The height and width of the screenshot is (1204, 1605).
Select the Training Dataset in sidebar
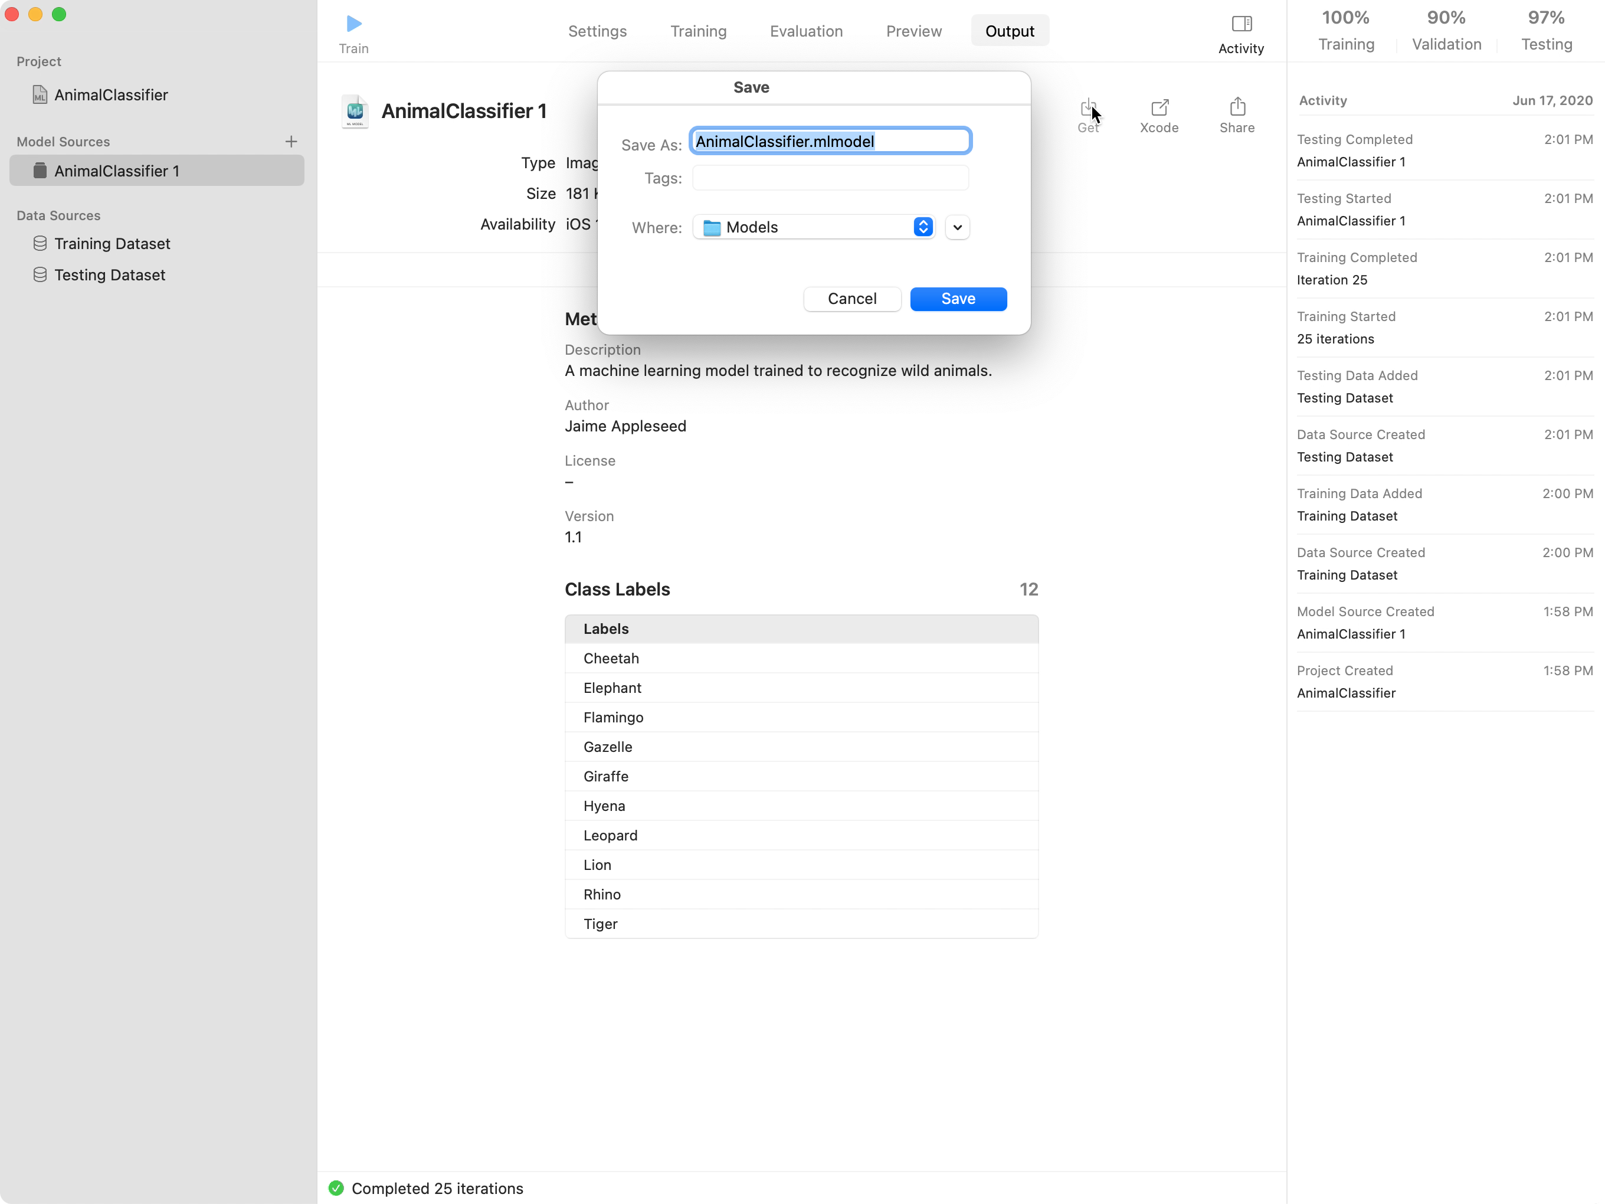113,243
